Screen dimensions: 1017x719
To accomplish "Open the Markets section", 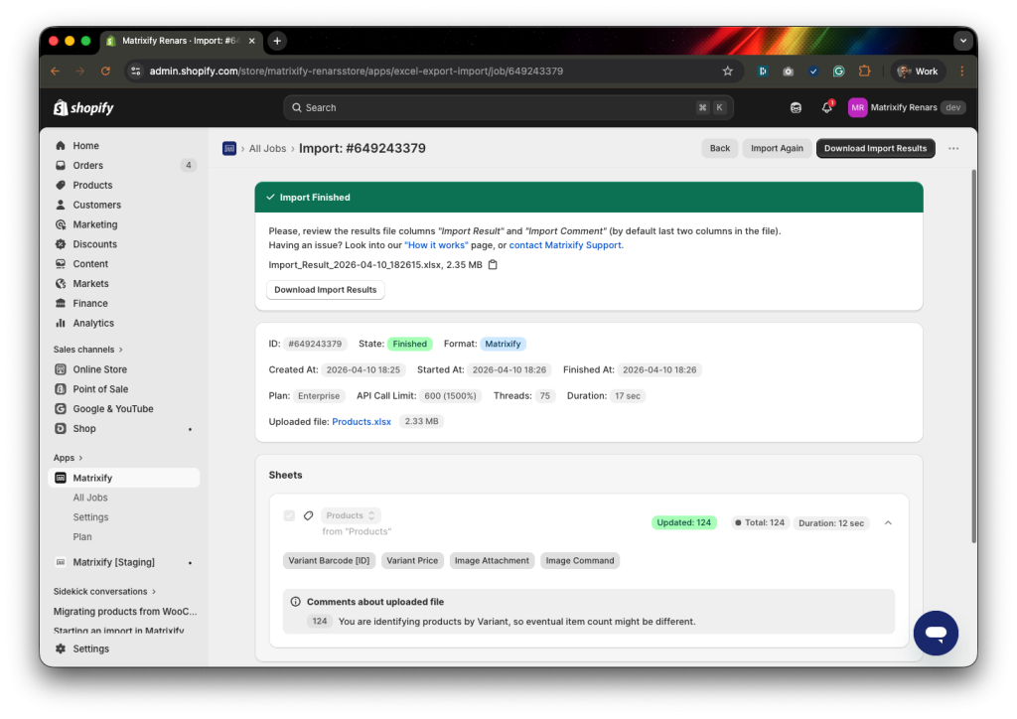I will tap(89, 283).
